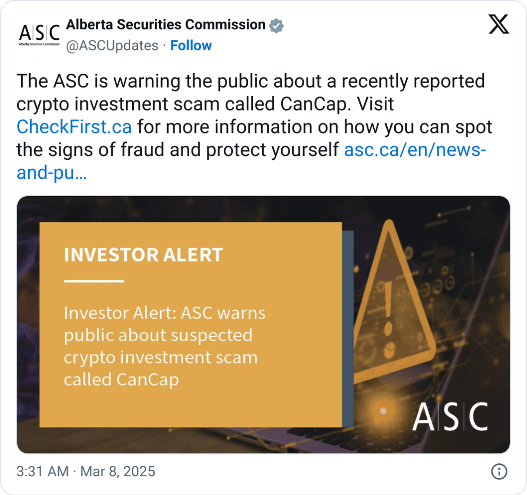Click the 3:31 AM time
527x495 pixels.
[x=43, y=472]
